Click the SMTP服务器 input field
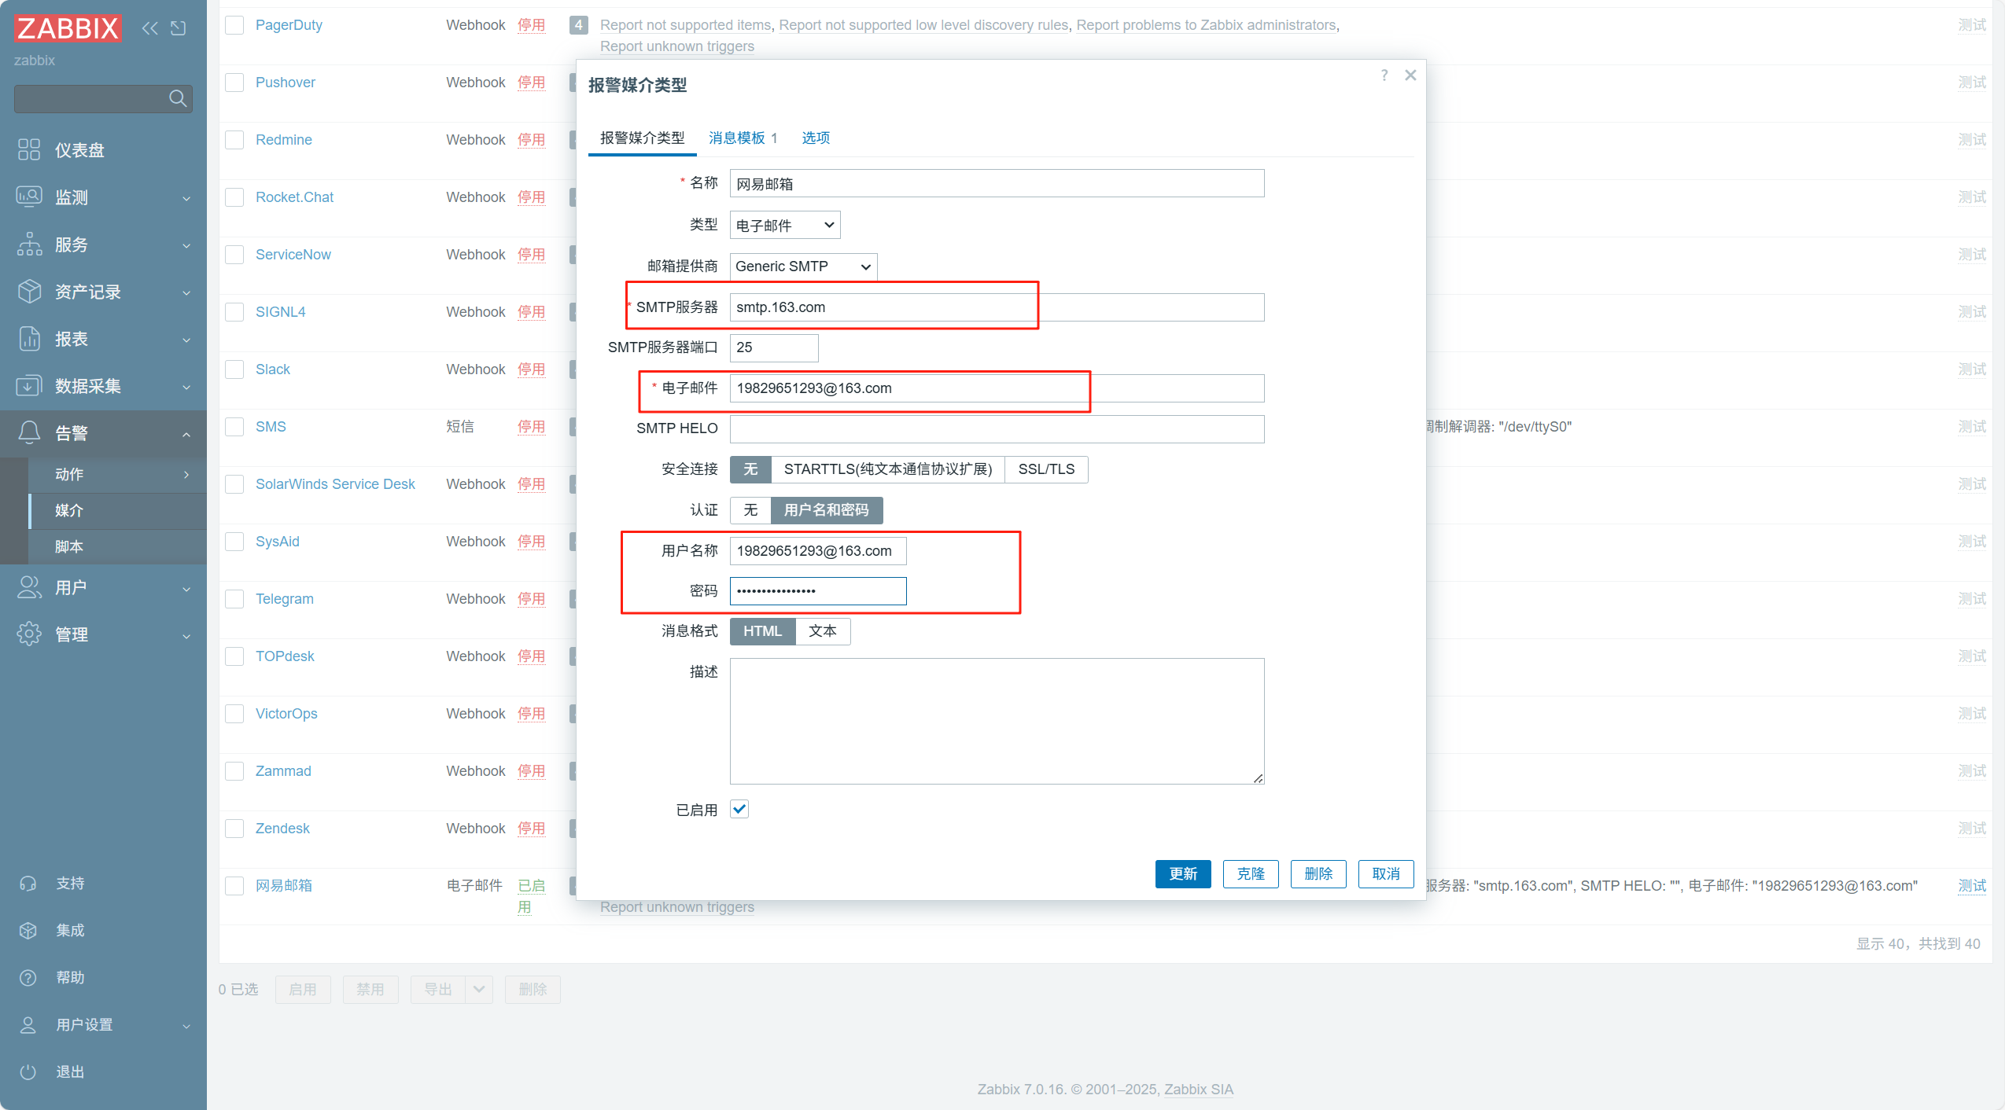Image resolution: width=2005 pixels, height=1110 pixels. point(997,307)
